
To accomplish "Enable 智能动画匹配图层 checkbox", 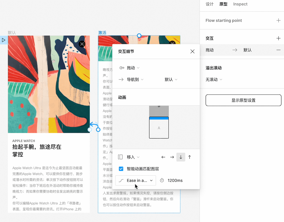I will click(x=121, y=169).
